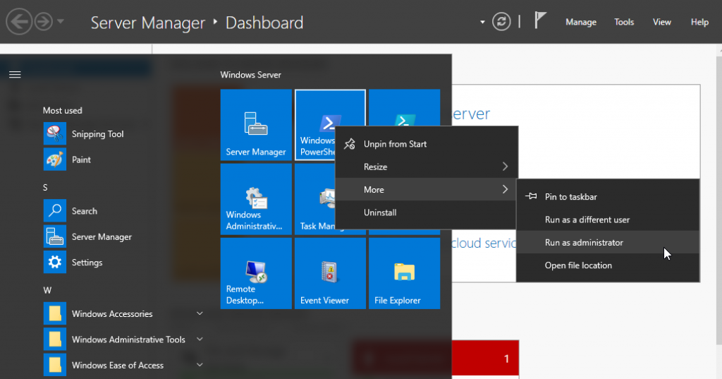The height and width of the screenshot is (379, 722).
Task: Click the back navigation arrow
Action: (18, 22)
